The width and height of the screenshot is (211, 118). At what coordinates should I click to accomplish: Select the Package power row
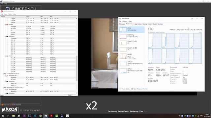click(38, 27)
